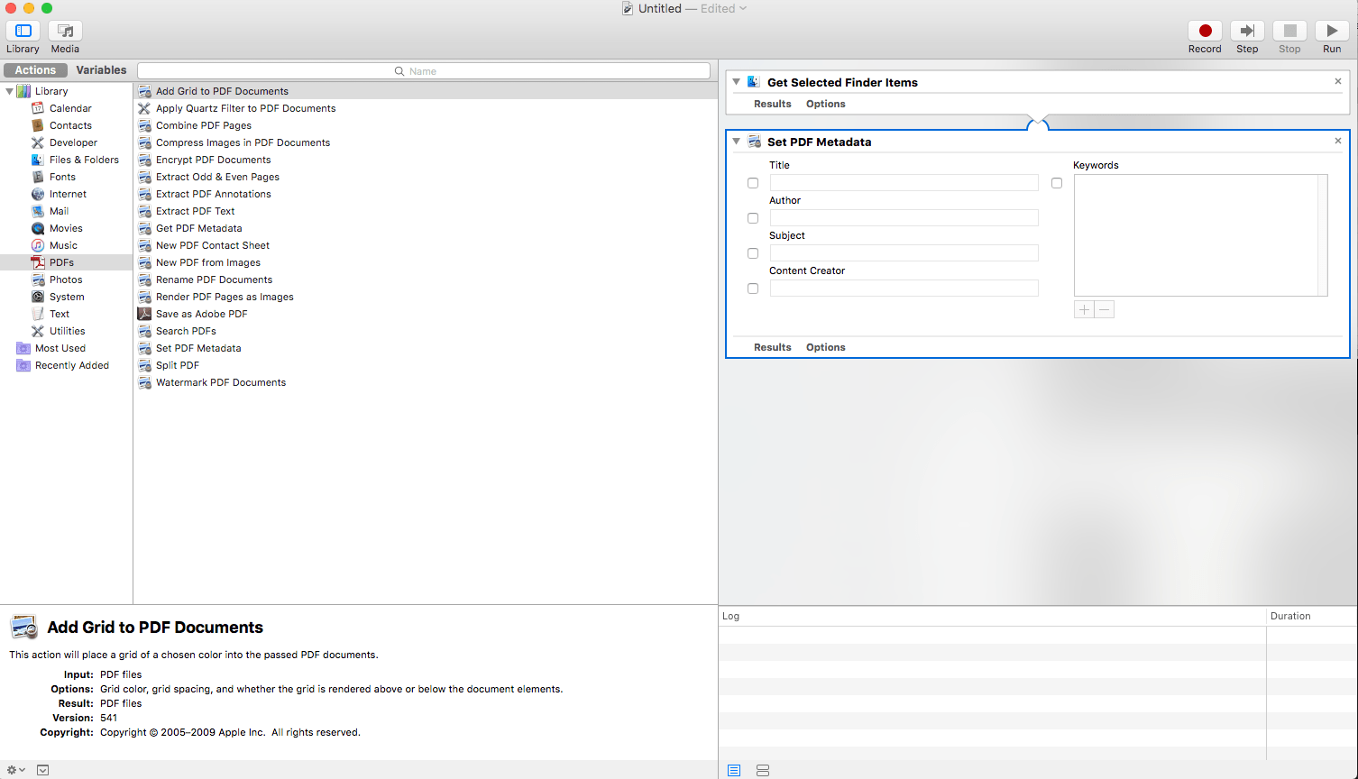Click Apply Quartz Filter action icon
This screenshot has width=1358, height=779.
coord(144,108)
